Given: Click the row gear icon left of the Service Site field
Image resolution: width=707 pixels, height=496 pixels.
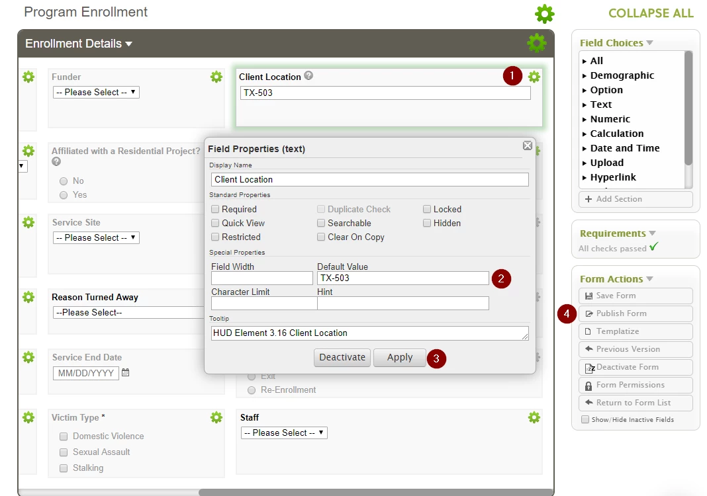Looking at the screenshot, I should pos(28,223).
